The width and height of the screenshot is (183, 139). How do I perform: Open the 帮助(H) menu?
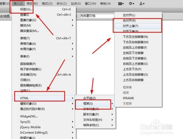click(105, 4)
